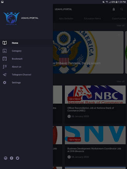
Task: Click the picture notification icon in status bar
Action: pyautogui.click(x=2, y=2)
